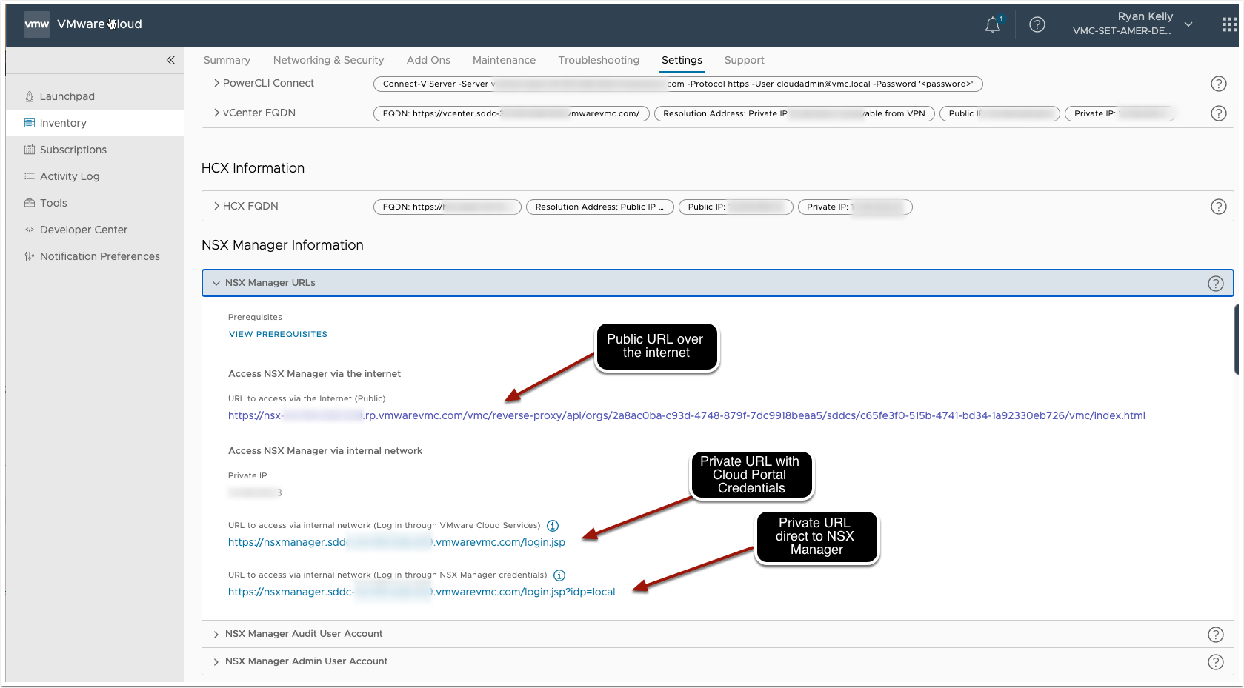Click the Developer Center code icon

pos(30,230)
